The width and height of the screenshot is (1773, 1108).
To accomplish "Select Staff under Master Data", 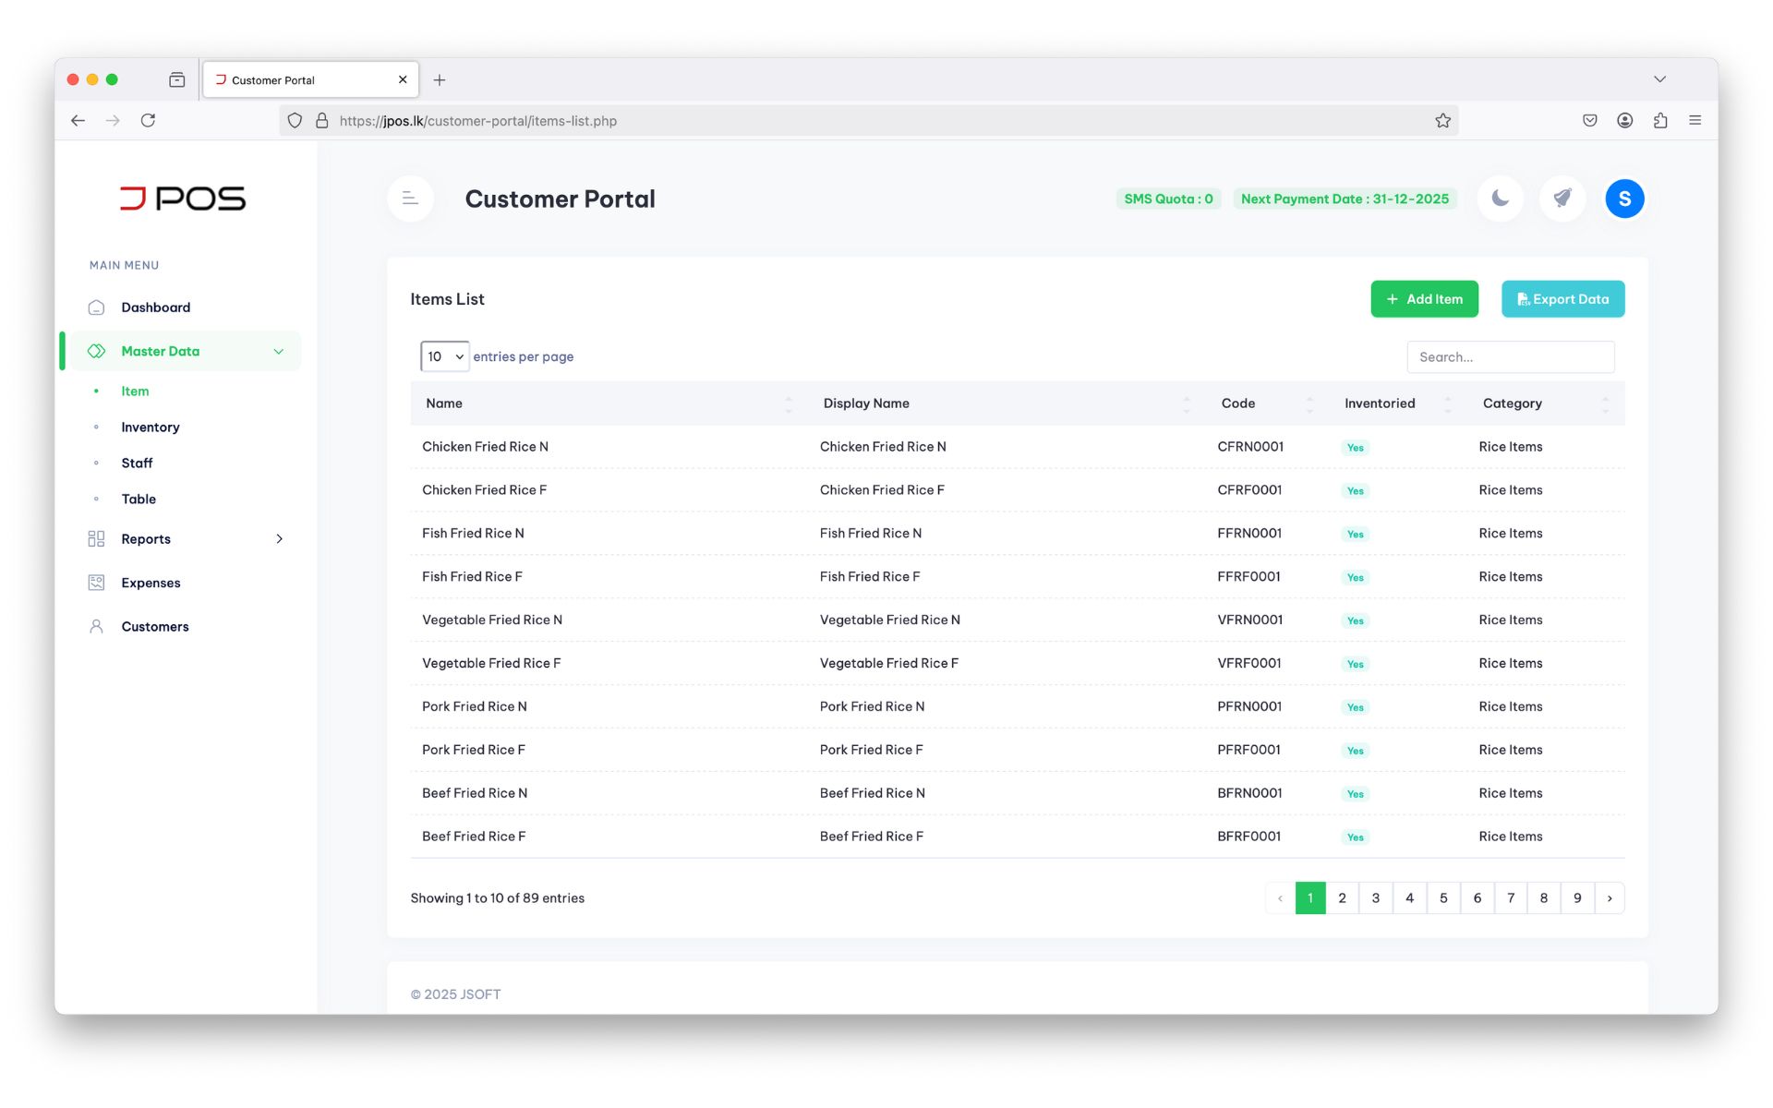I will click(x=137, y=463).
